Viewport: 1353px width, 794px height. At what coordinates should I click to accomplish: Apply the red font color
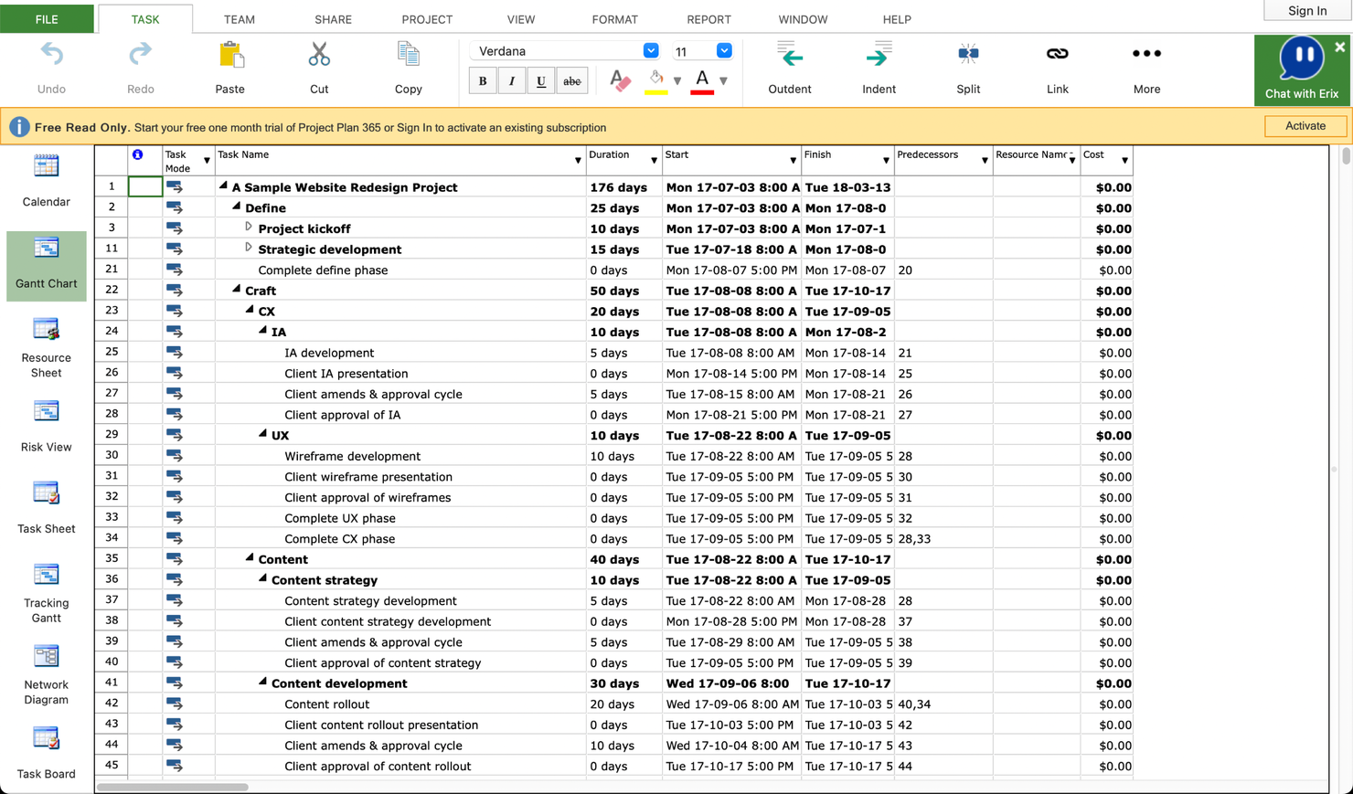702,81
